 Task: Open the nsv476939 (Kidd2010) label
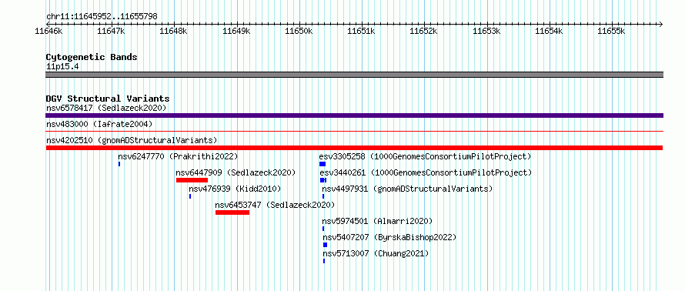(x=235, y=189)
